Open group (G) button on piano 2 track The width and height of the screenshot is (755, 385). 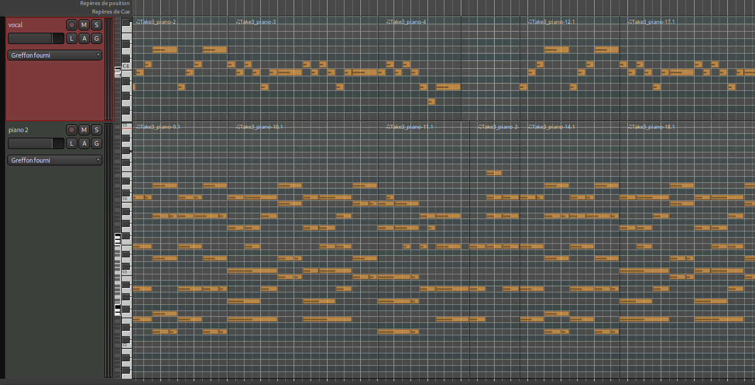pyautogui.click(x=97, y=143)
